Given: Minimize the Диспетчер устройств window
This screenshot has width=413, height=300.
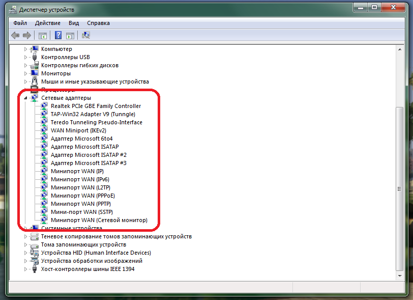Looking at the screenshot, I should (361, 8).
